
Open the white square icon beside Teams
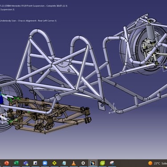pyautogui.click(x=35, y=163)
